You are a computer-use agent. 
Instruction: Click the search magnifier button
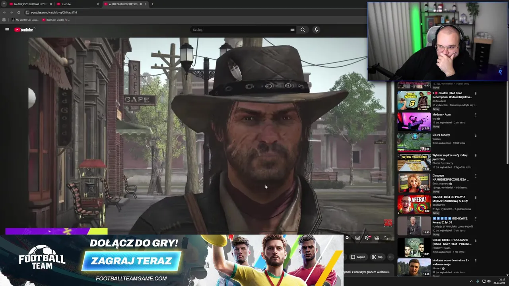coord(303,29)
